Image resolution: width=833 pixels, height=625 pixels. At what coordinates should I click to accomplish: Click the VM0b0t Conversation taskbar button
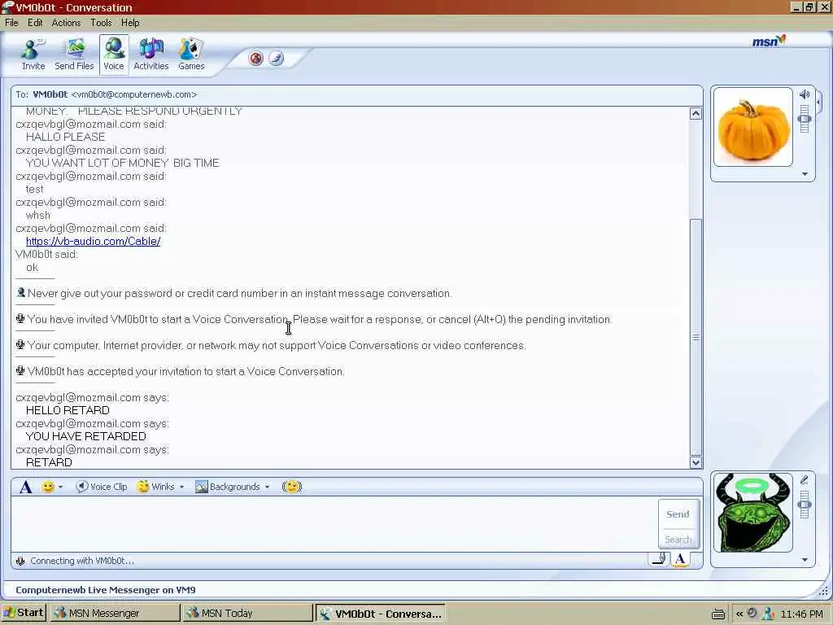(x=381, y=614)
